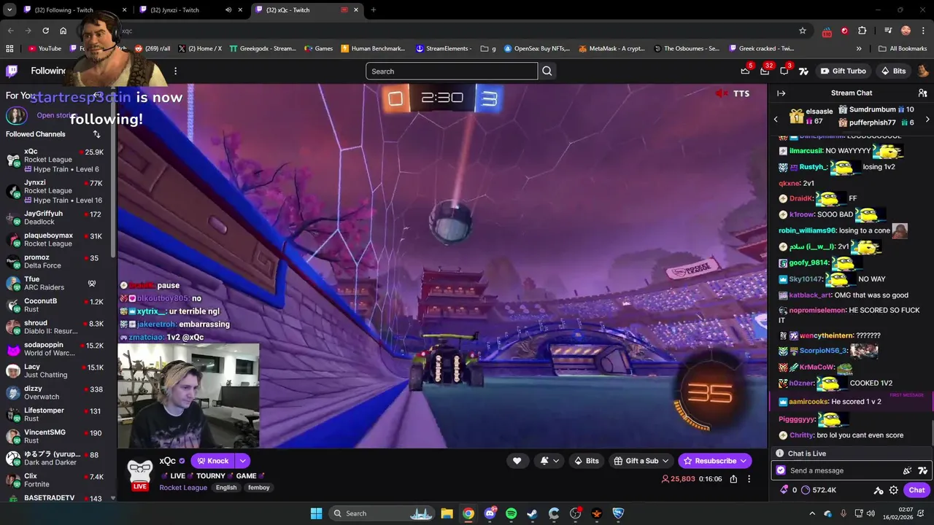Click the search magnifier button
Image resolution: width=934 pixels, height=525 pixels.
pyautogui.click(x=547, y=71)
